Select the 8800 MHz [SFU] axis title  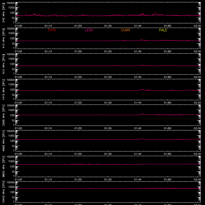[x=4, y=166]
